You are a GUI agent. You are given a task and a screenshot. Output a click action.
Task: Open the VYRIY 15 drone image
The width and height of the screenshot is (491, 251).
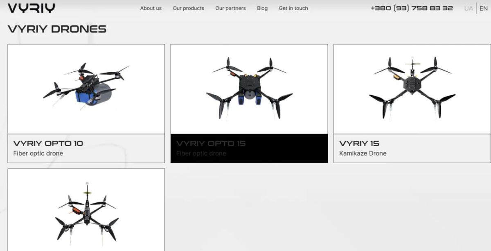(412, 89)
